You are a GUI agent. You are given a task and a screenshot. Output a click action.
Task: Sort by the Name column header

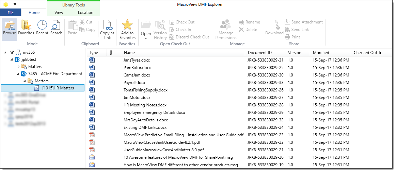pyautogui.click(x=183, y=53)
